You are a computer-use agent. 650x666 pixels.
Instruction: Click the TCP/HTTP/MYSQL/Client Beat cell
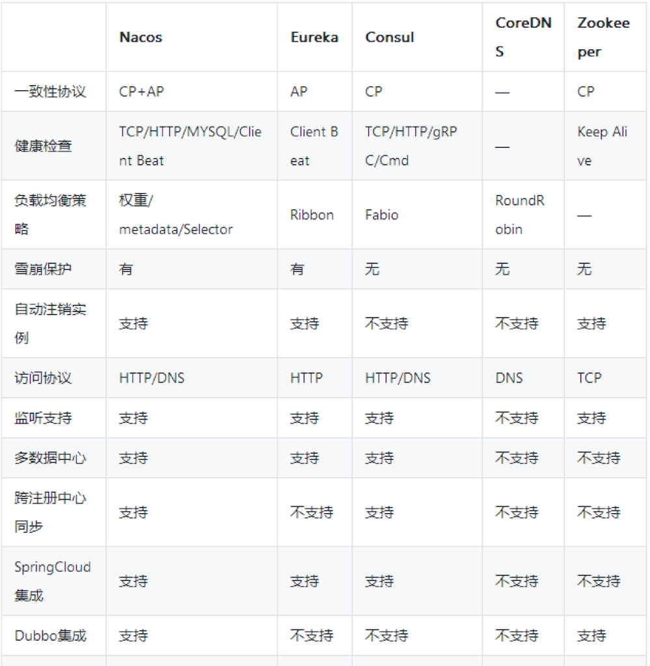point(191,146)
